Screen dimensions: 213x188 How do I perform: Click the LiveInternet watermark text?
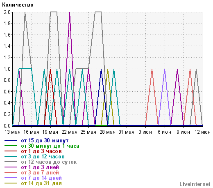click(195, 184)
